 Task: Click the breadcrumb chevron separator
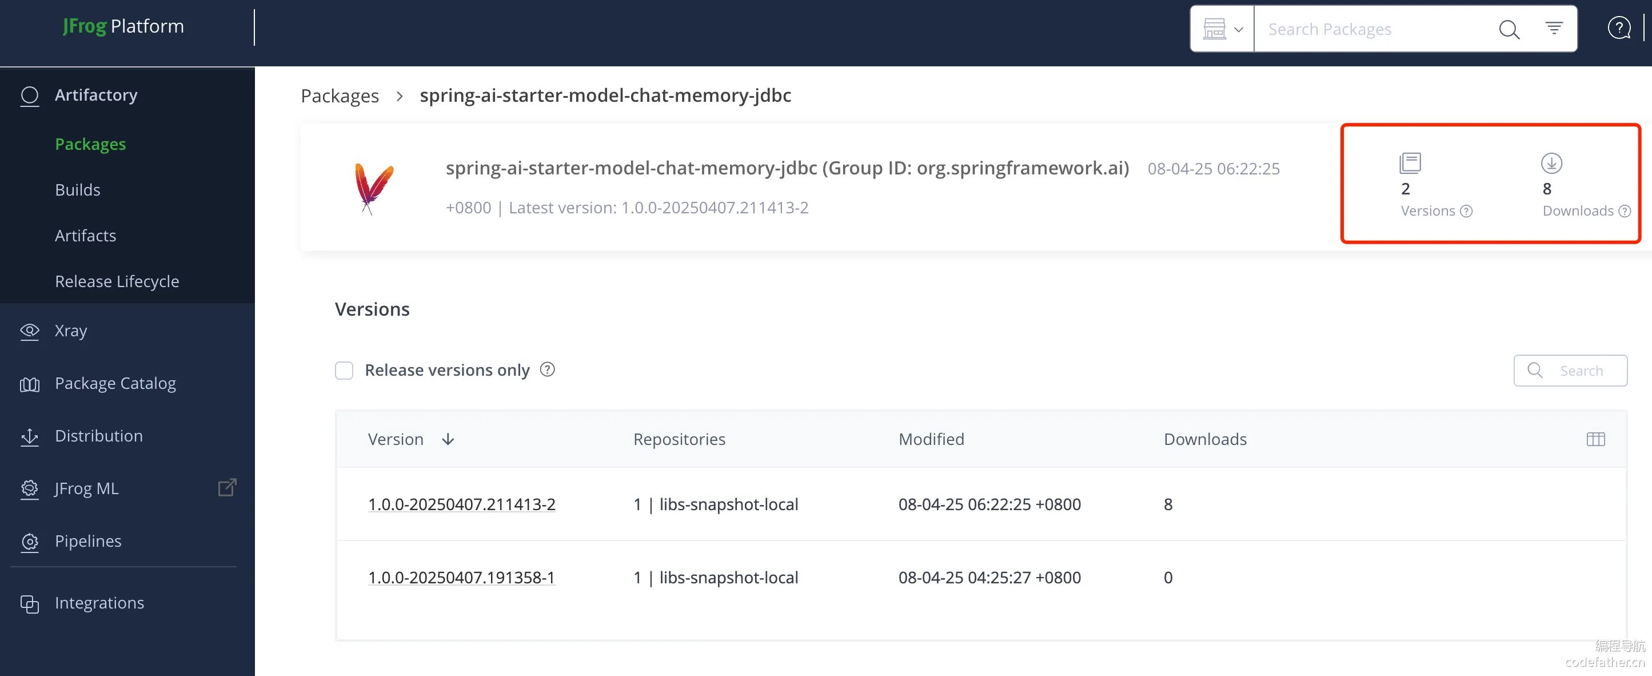point(400,96)
